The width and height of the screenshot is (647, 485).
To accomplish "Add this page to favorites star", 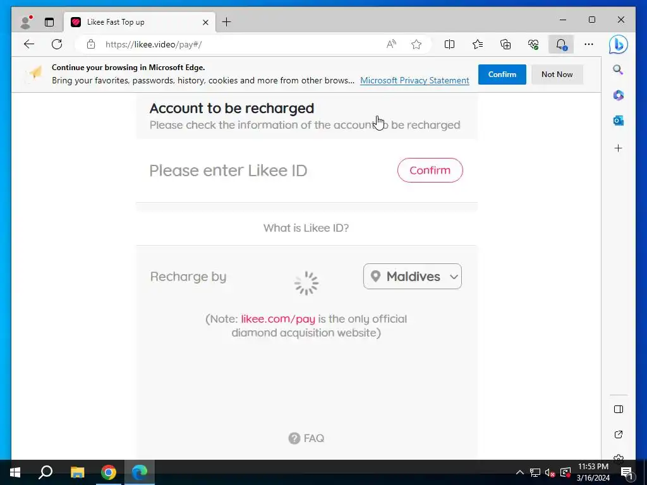I will (x=416, y=44).
